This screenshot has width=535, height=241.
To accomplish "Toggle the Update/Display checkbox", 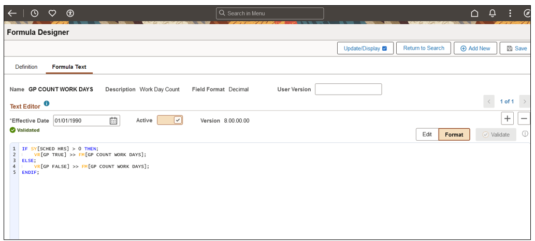I will click(x=384, y=49).
